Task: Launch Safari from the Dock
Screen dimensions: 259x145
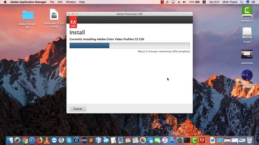Action: [32, 140]
